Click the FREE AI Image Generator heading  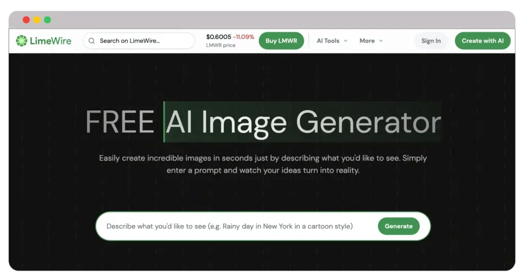[263, 123]
